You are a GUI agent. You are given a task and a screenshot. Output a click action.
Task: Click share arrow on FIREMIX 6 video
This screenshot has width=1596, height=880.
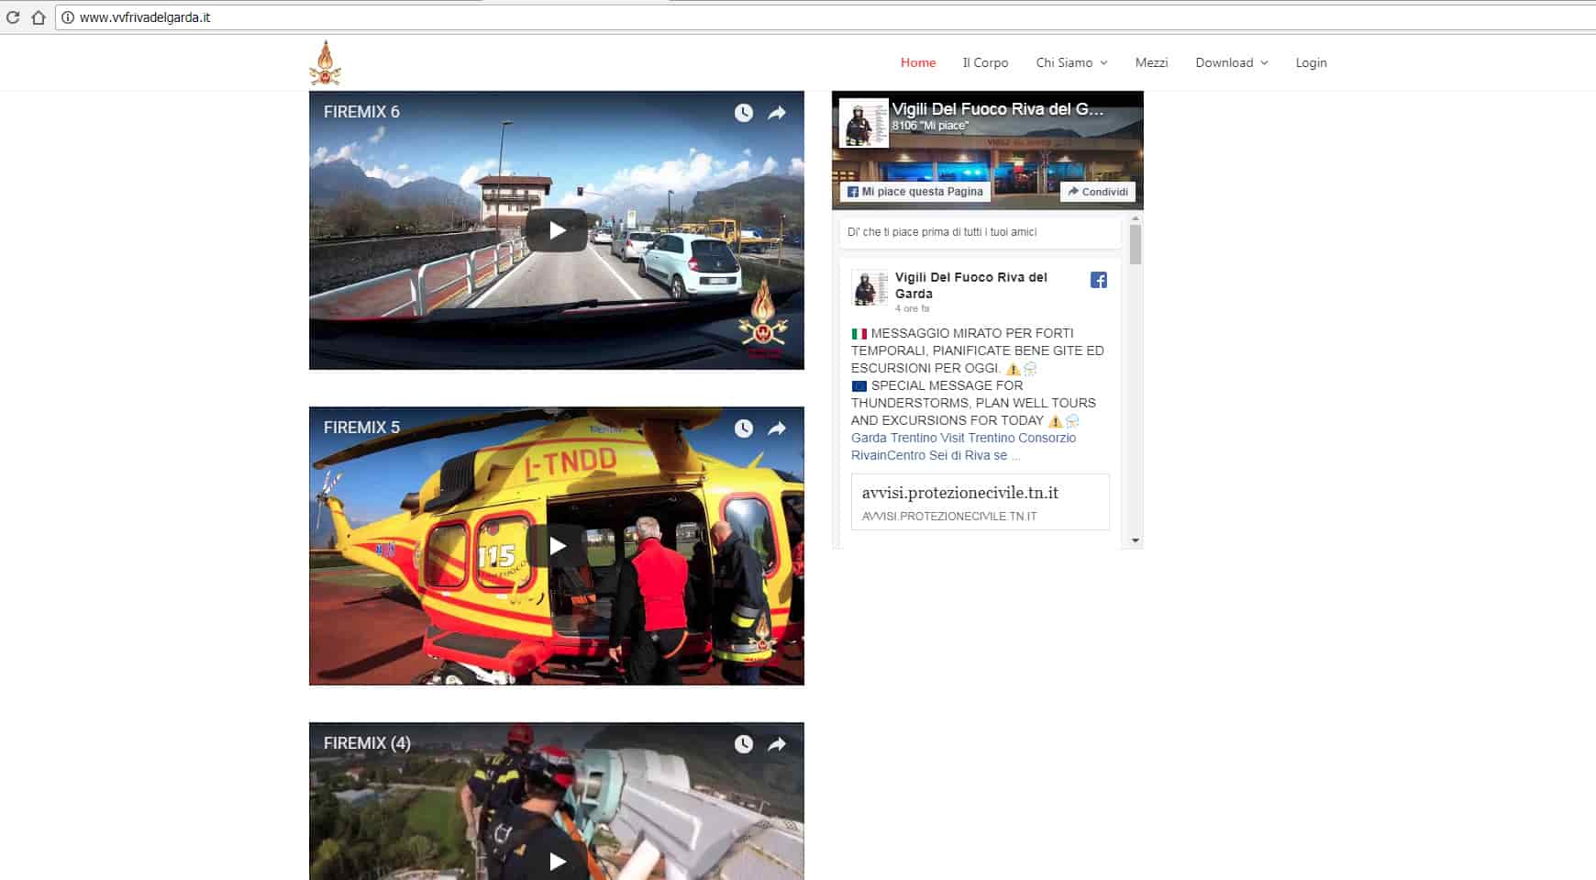777,113
